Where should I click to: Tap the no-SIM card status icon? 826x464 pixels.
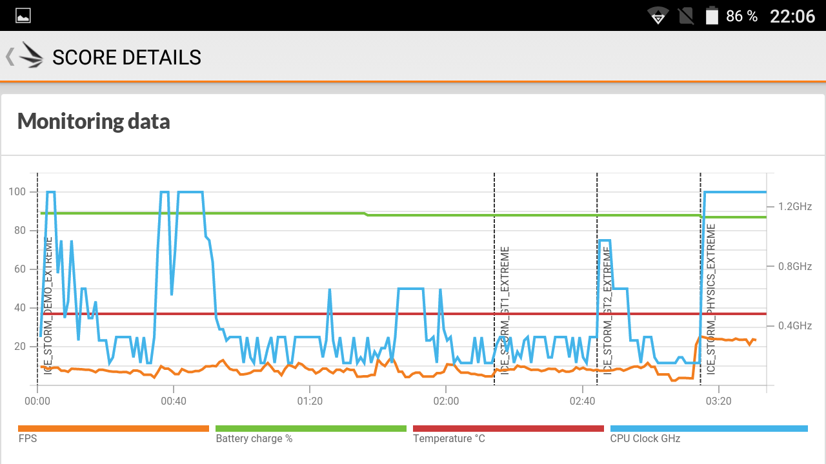(x=687, y=16)
